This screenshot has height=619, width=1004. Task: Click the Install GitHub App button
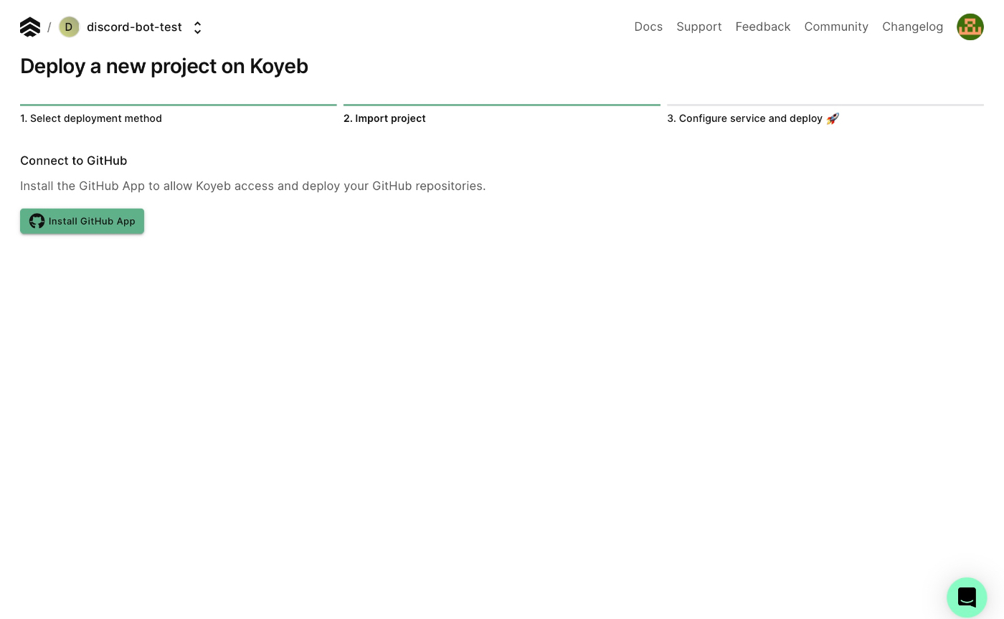[82, 221]
